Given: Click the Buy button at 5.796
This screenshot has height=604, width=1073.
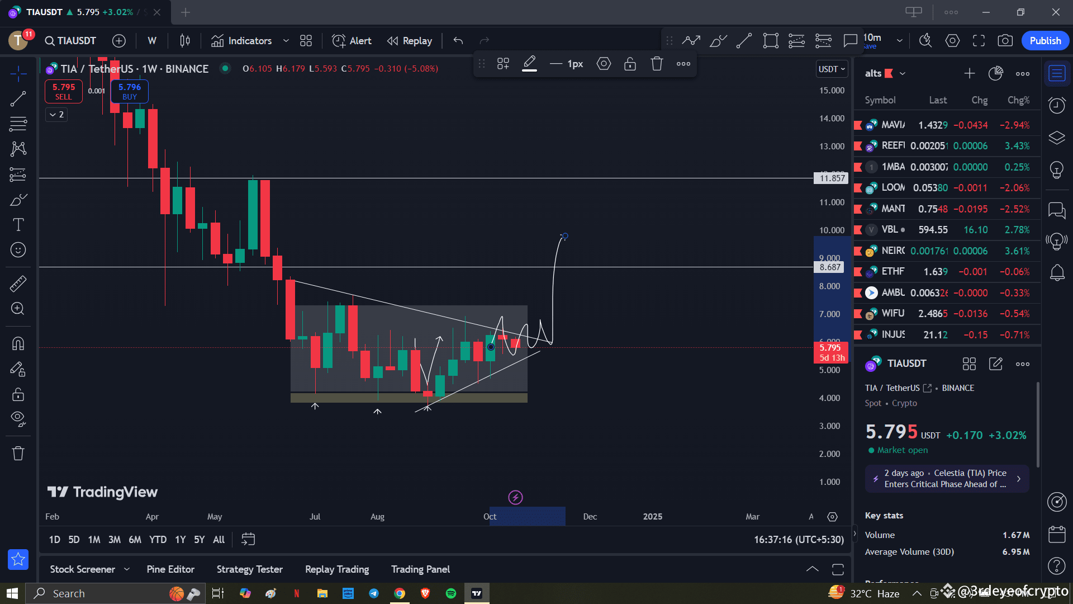Looking at the screenshot, I should point(129,91).
